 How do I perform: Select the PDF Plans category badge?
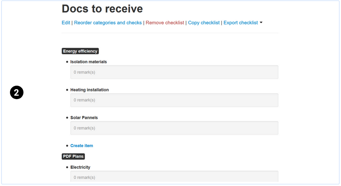73,156
